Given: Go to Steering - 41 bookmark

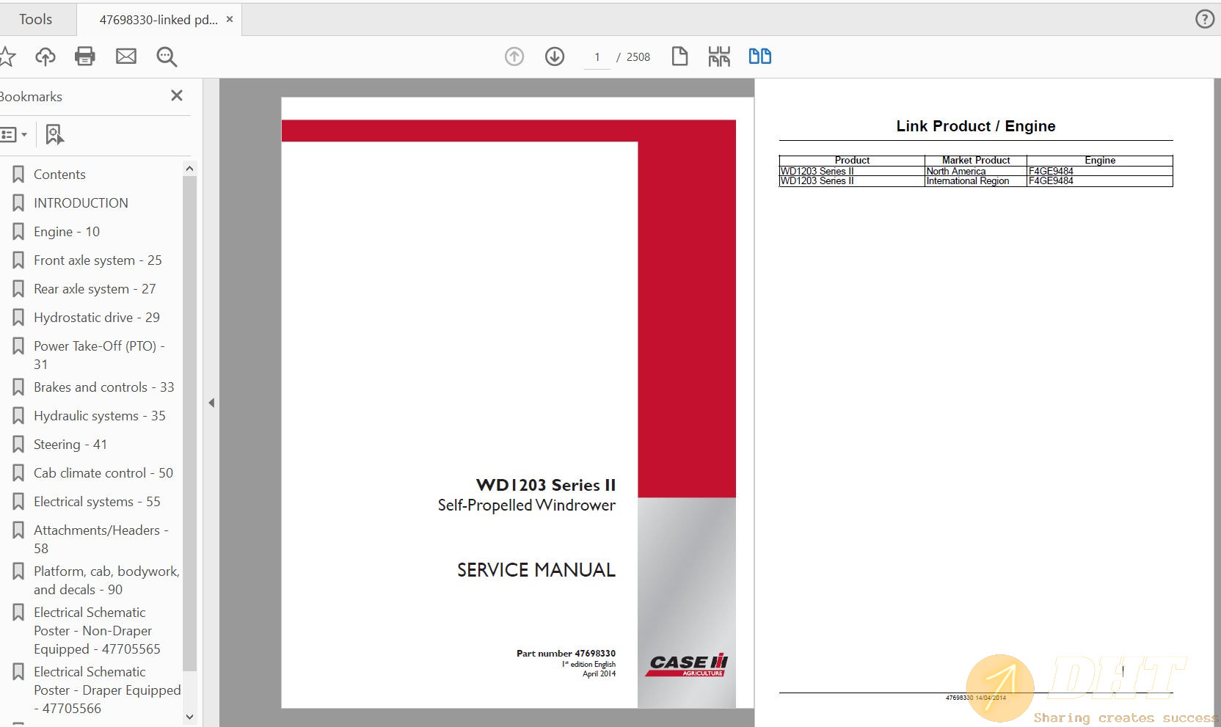Looking at the screenshot, I should 70,445.
